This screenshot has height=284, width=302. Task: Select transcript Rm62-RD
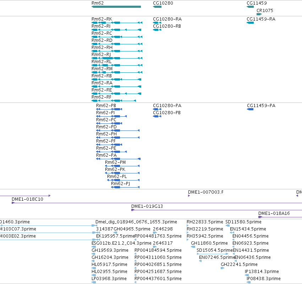pyautogui.click(x=117, y=44)
